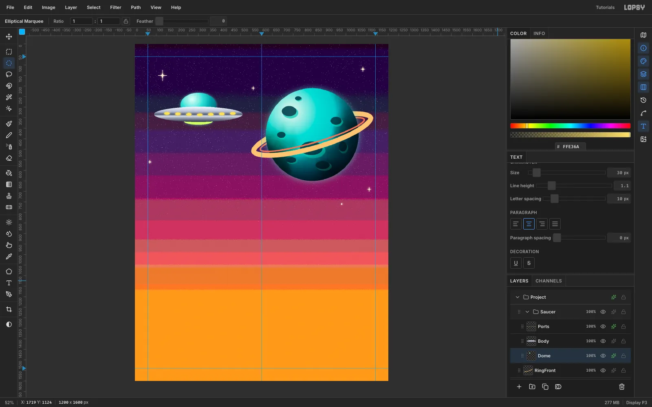Collapse the Saucer group
This screenshot has width=652, height=407.
(527, 312)
